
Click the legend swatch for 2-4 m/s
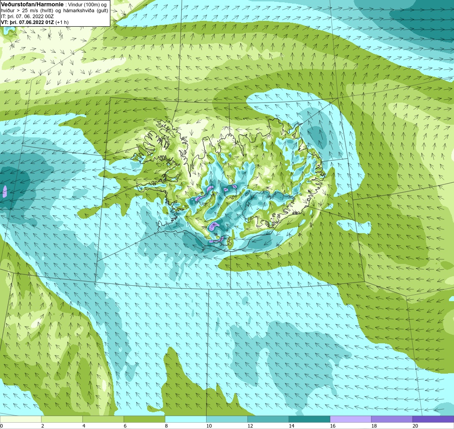pos(62,419)
